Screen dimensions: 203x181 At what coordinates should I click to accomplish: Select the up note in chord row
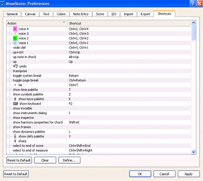click(99, 57)
